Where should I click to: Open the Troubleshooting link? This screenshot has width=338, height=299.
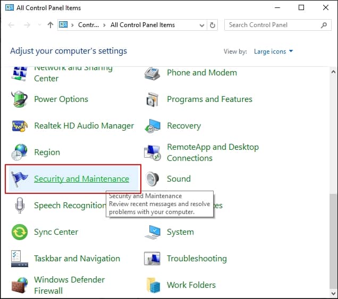point(197,259)
